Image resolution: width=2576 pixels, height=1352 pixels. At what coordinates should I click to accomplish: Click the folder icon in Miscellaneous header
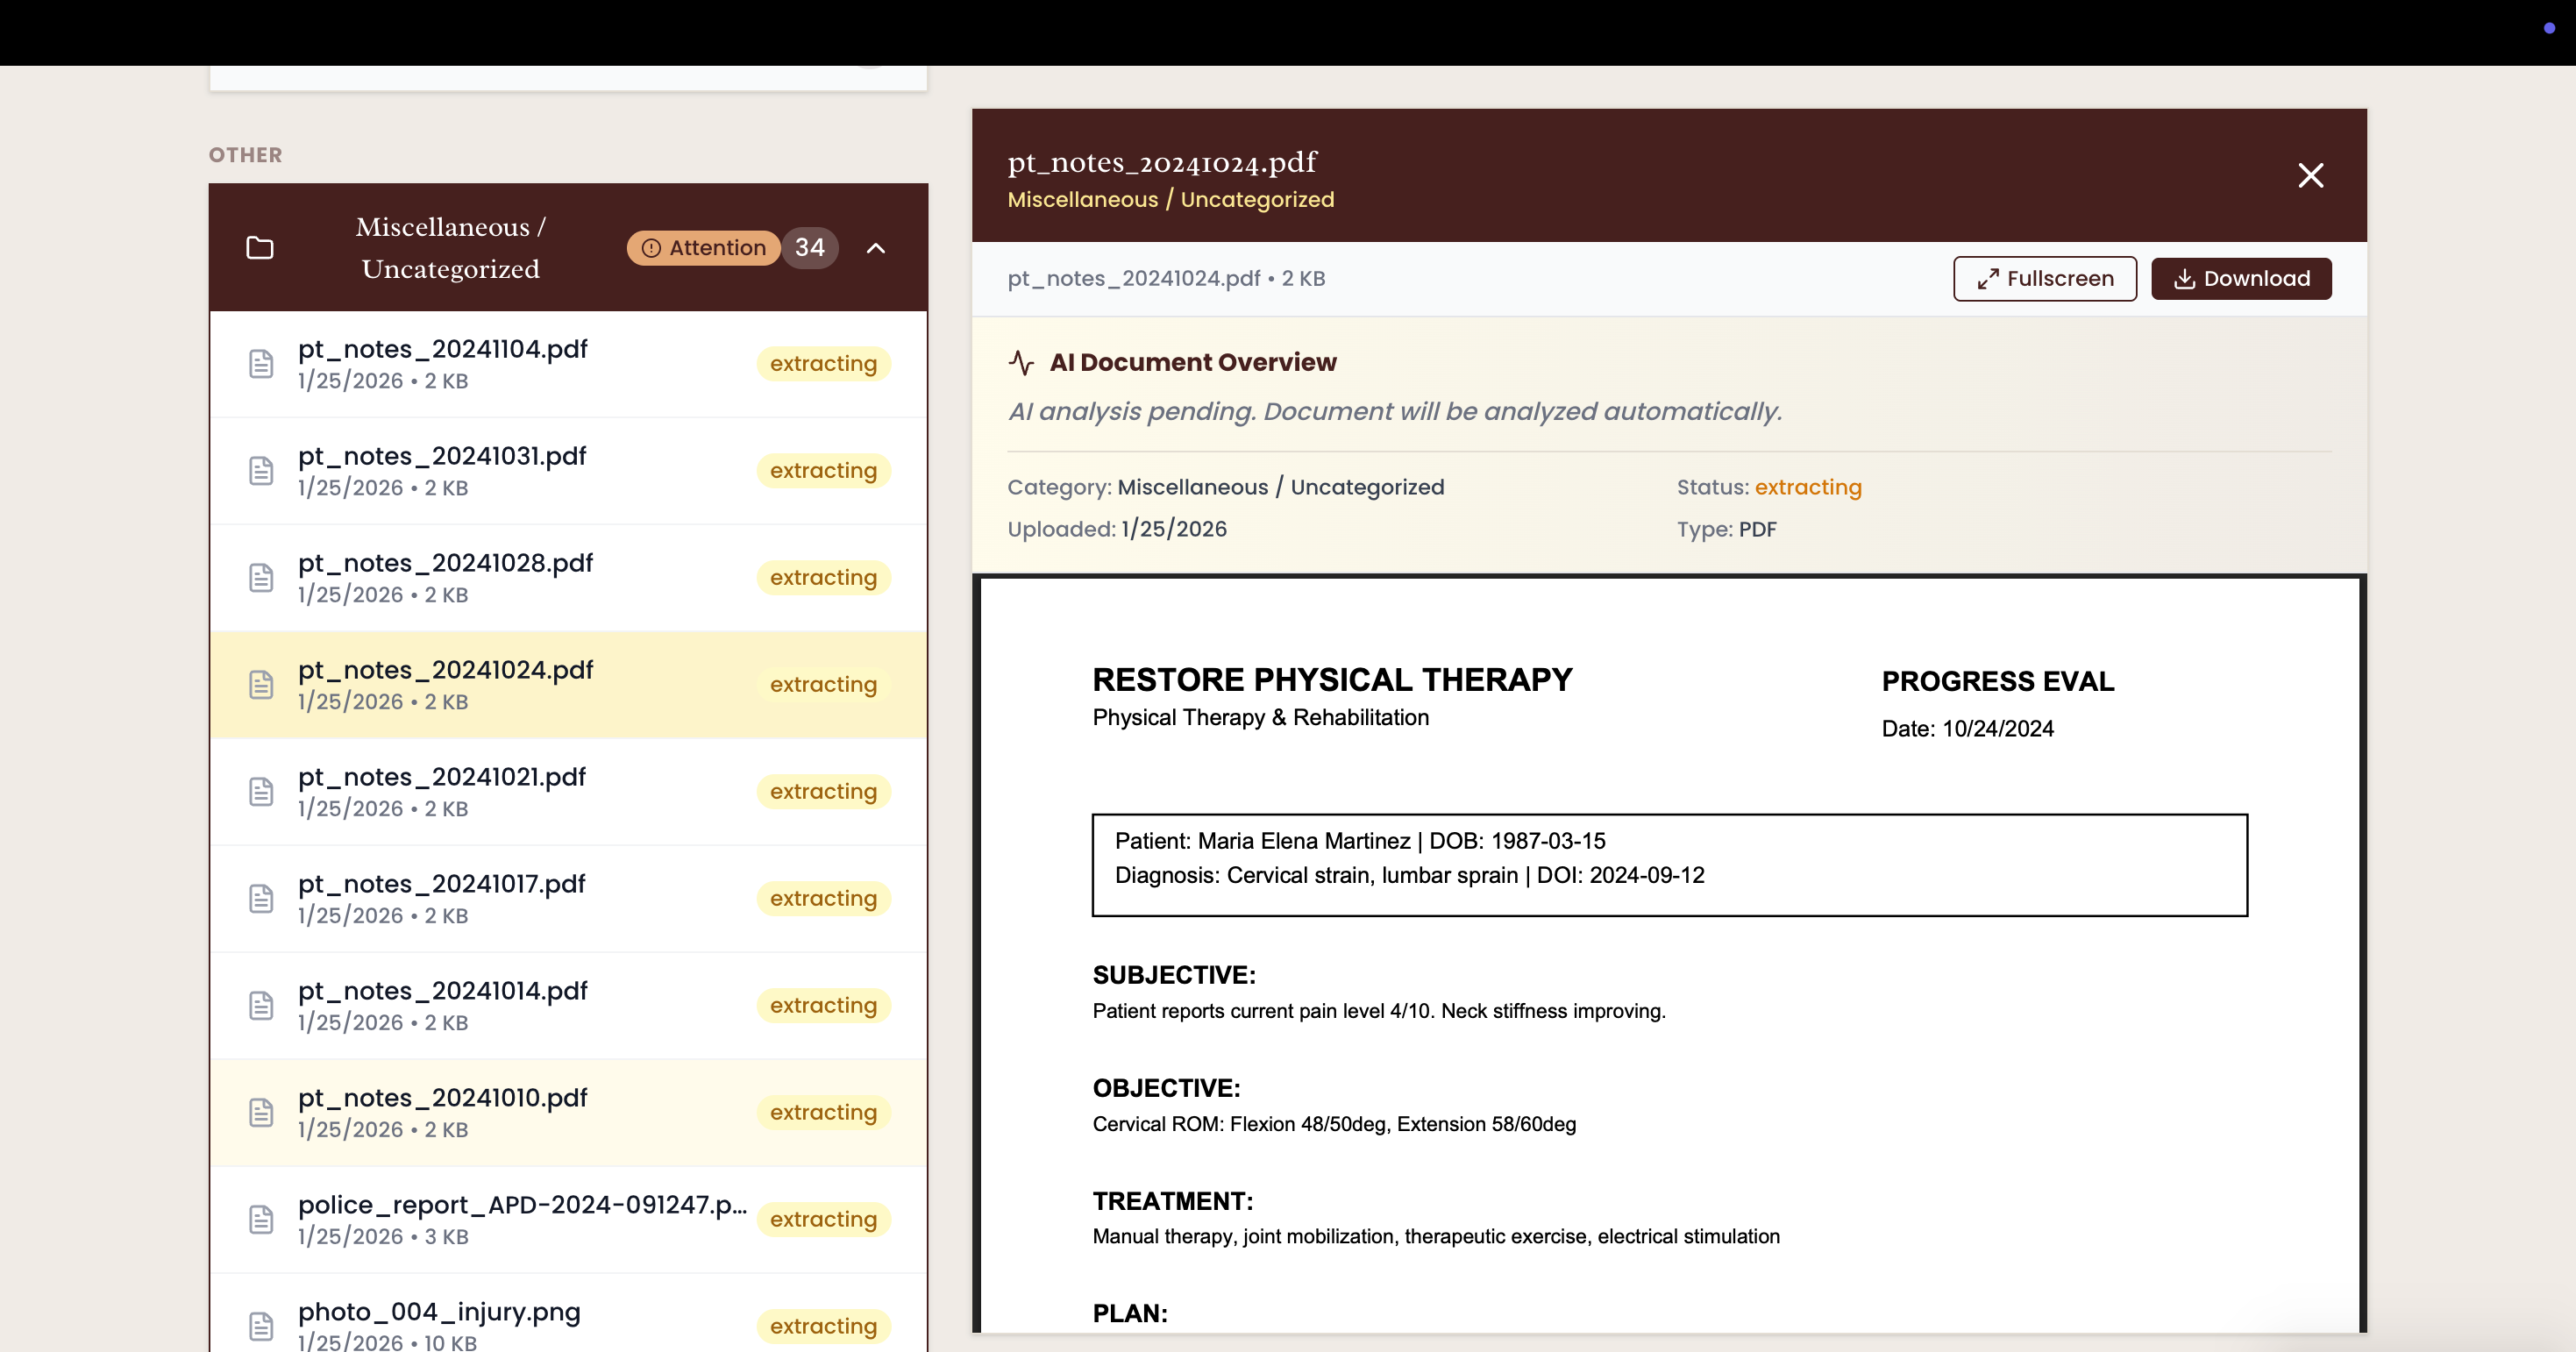click(260, 247)
